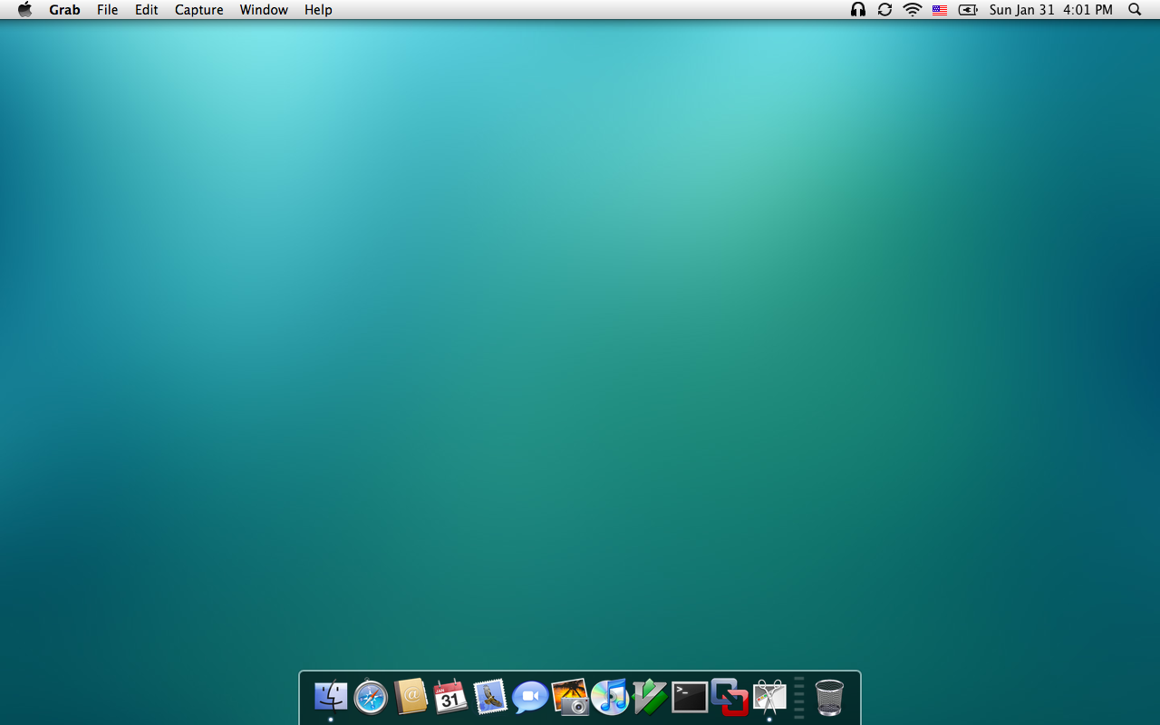Open iTunes from the dock
This screenshot has width=1160, height=725.
click(x=610, y=697)
